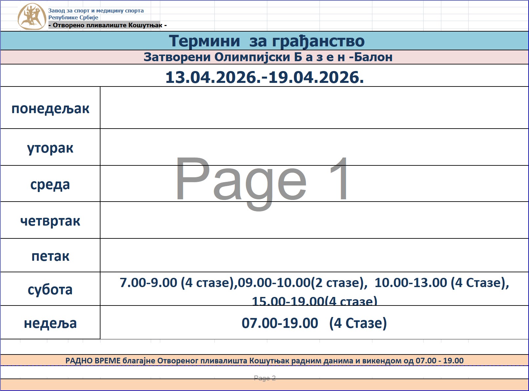Select the 'РАДНО ВРЕМЕ благајне' notice row

point(264,360)
